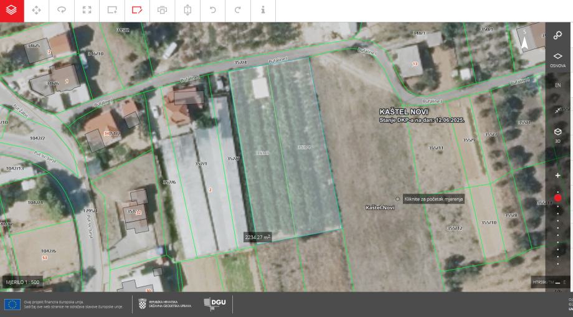Click the bold KAŠTEL NOVI heading

[404, 111]
